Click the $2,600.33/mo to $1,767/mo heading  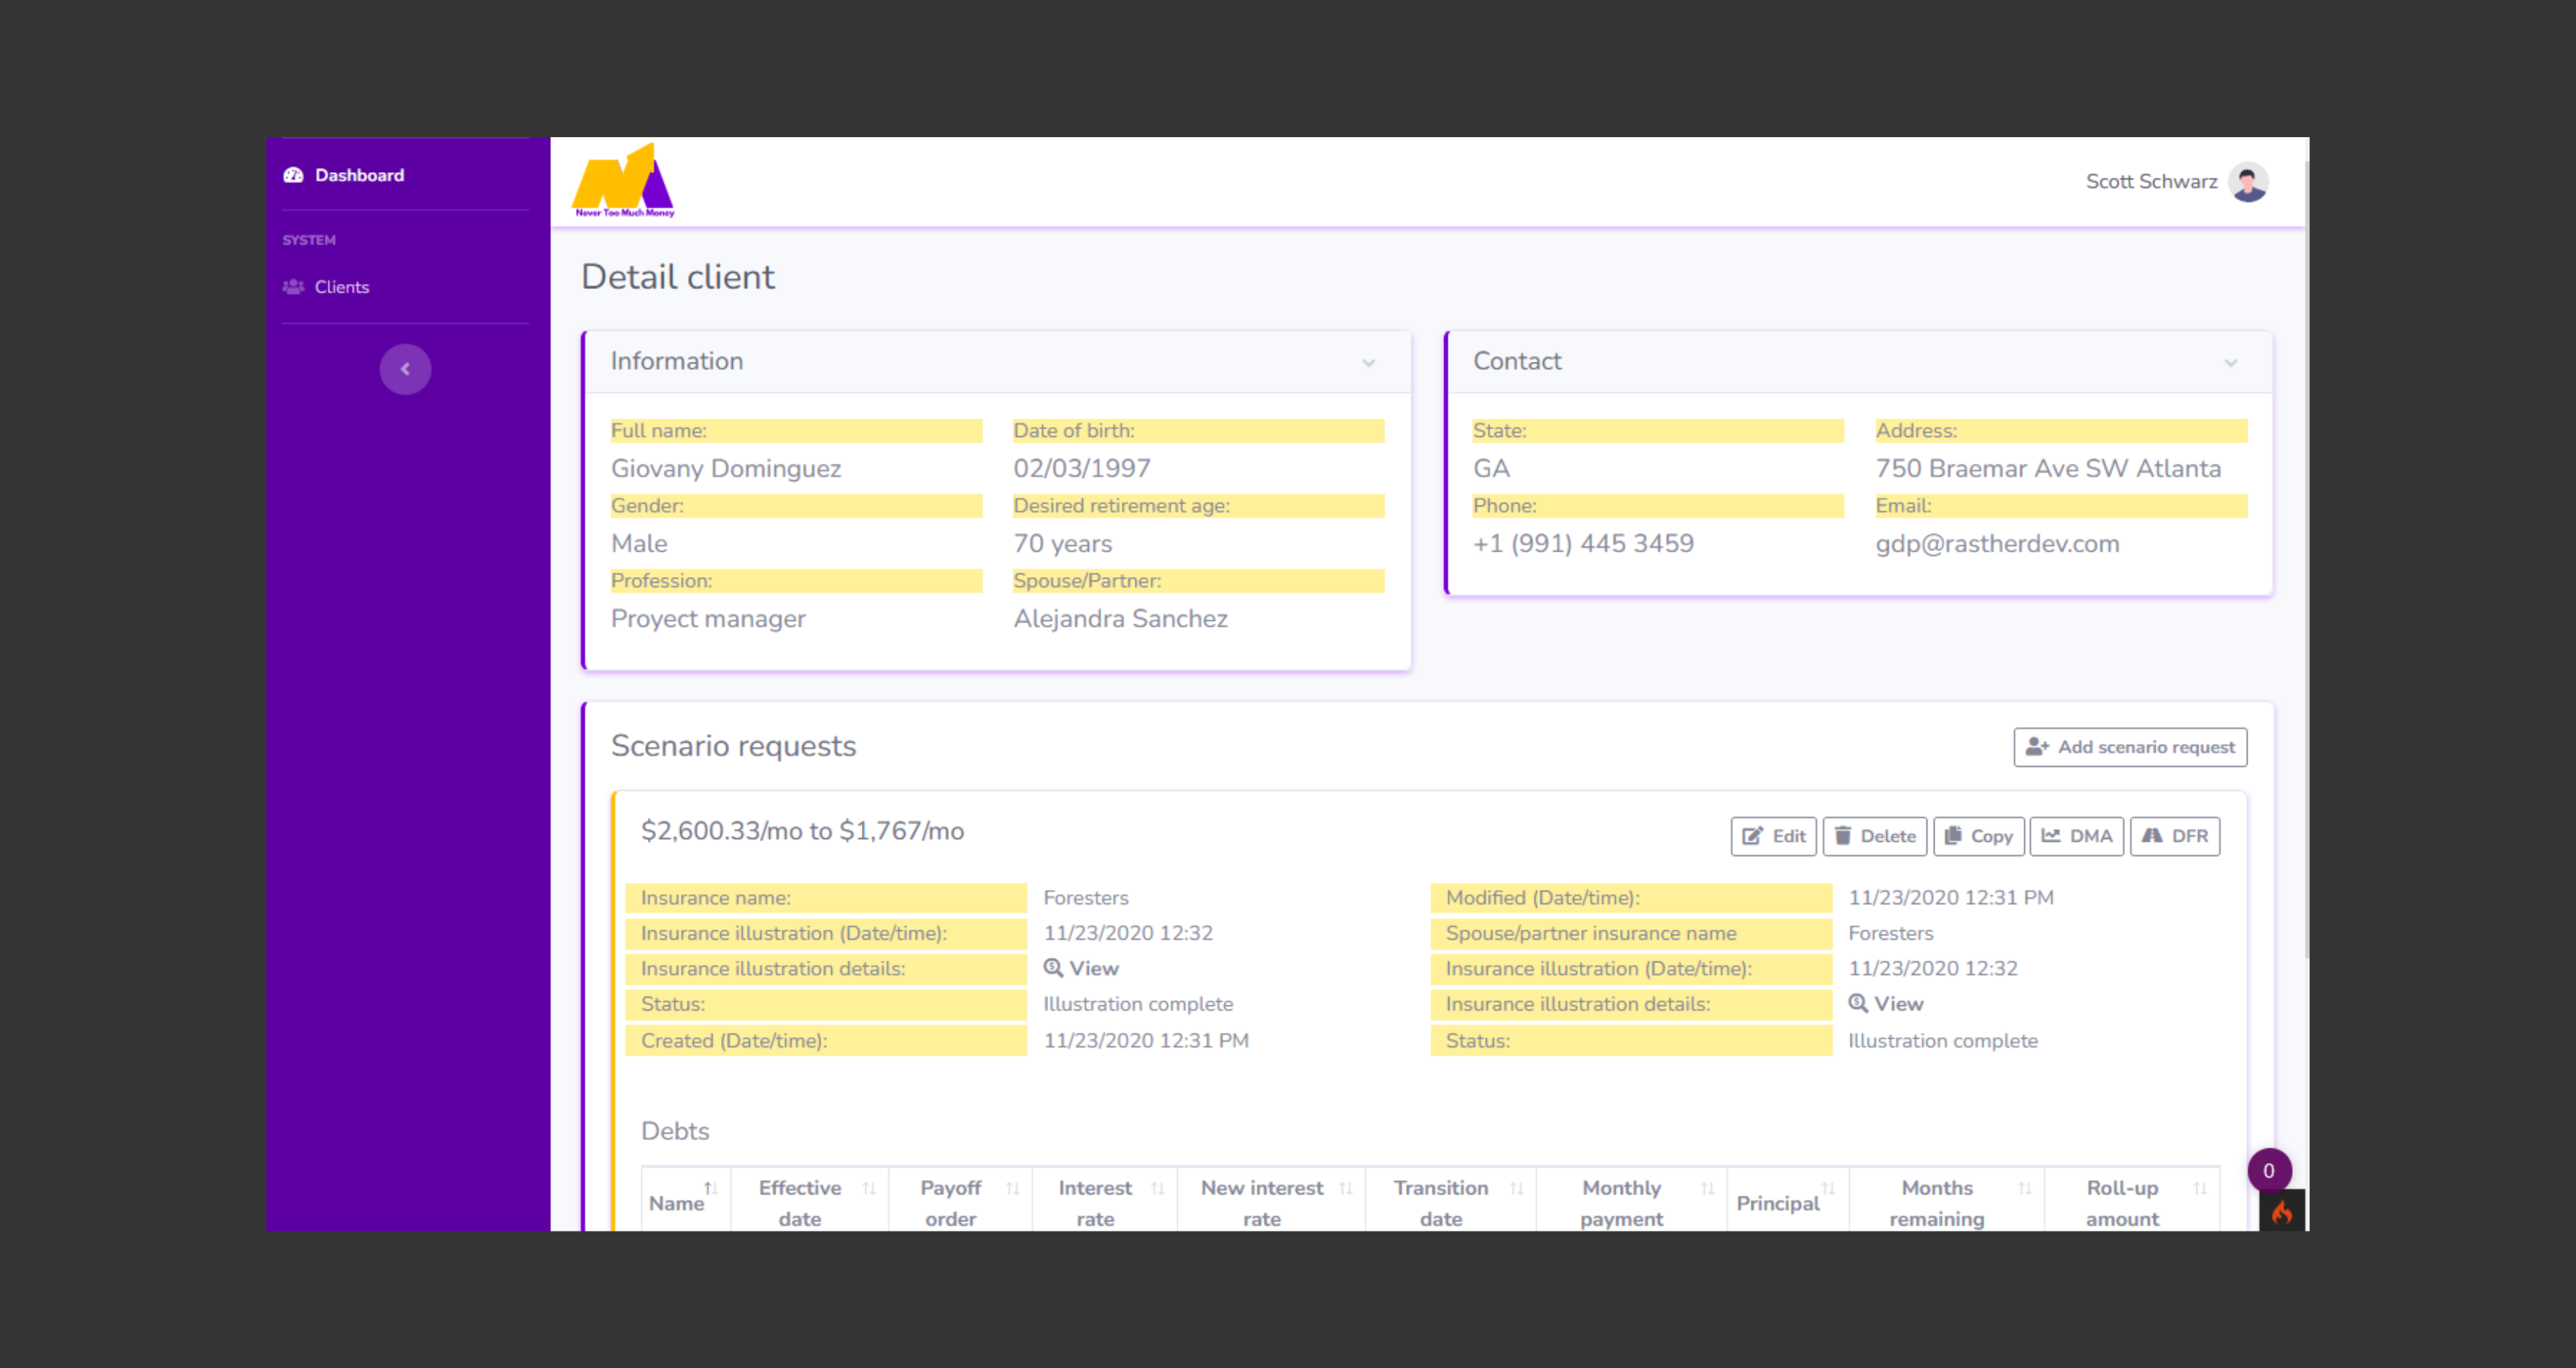[x=802, y=831]
